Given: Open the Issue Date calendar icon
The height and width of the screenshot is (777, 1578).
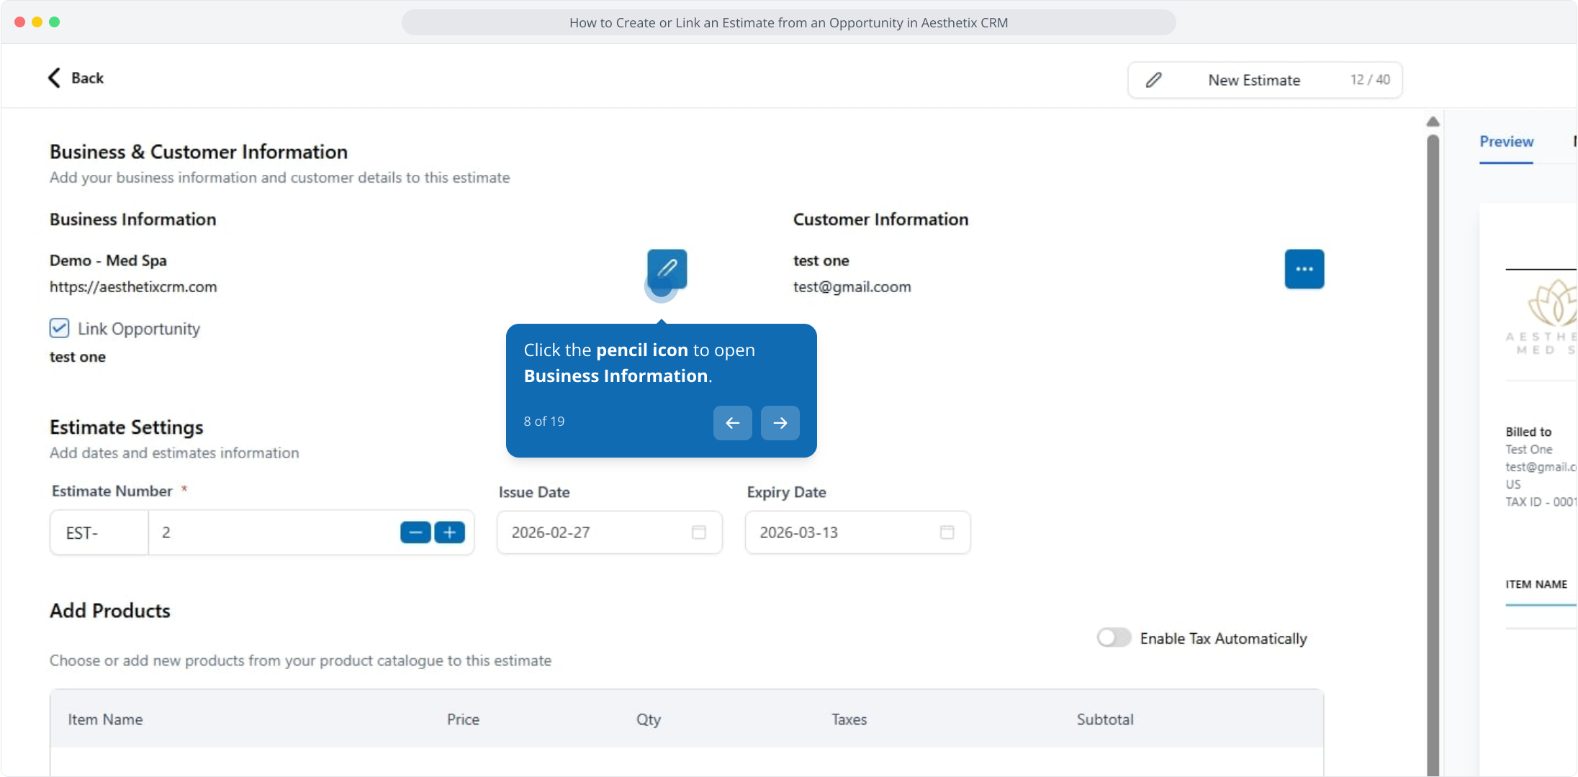Looking at the screenshot, I should click(x=698, y=532).
